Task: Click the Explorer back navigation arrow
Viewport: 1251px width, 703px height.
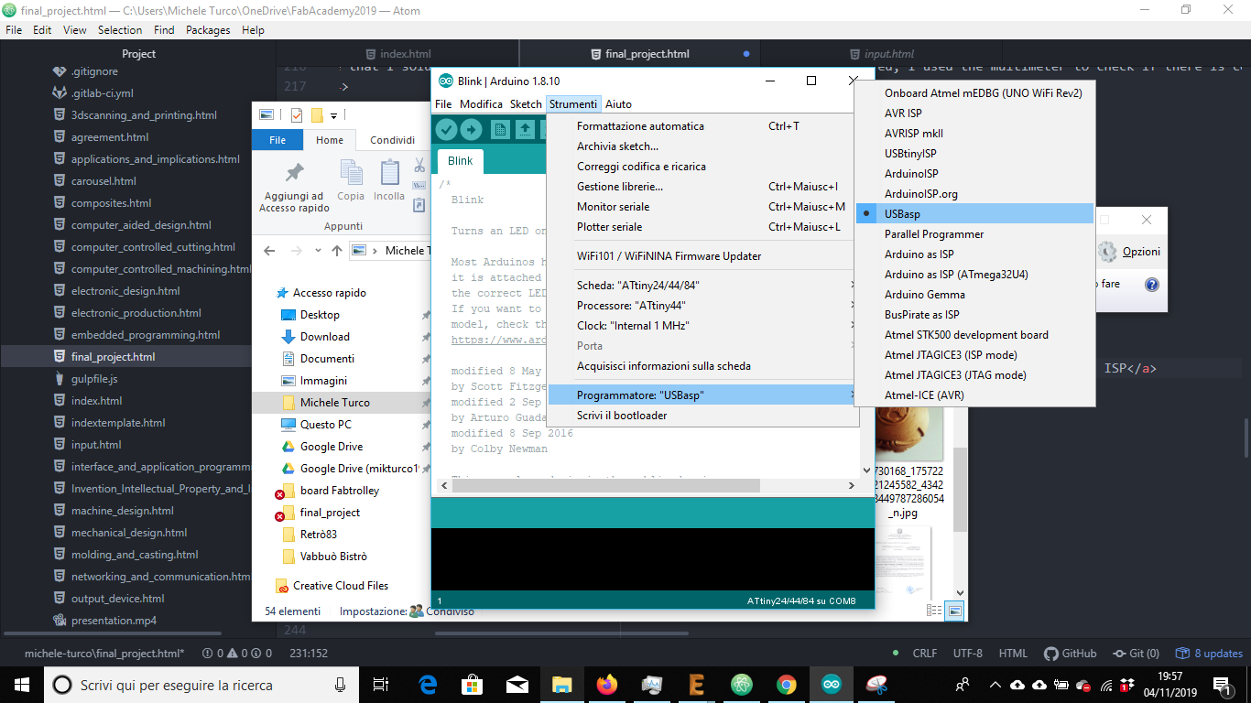Action: pos(269,251)
